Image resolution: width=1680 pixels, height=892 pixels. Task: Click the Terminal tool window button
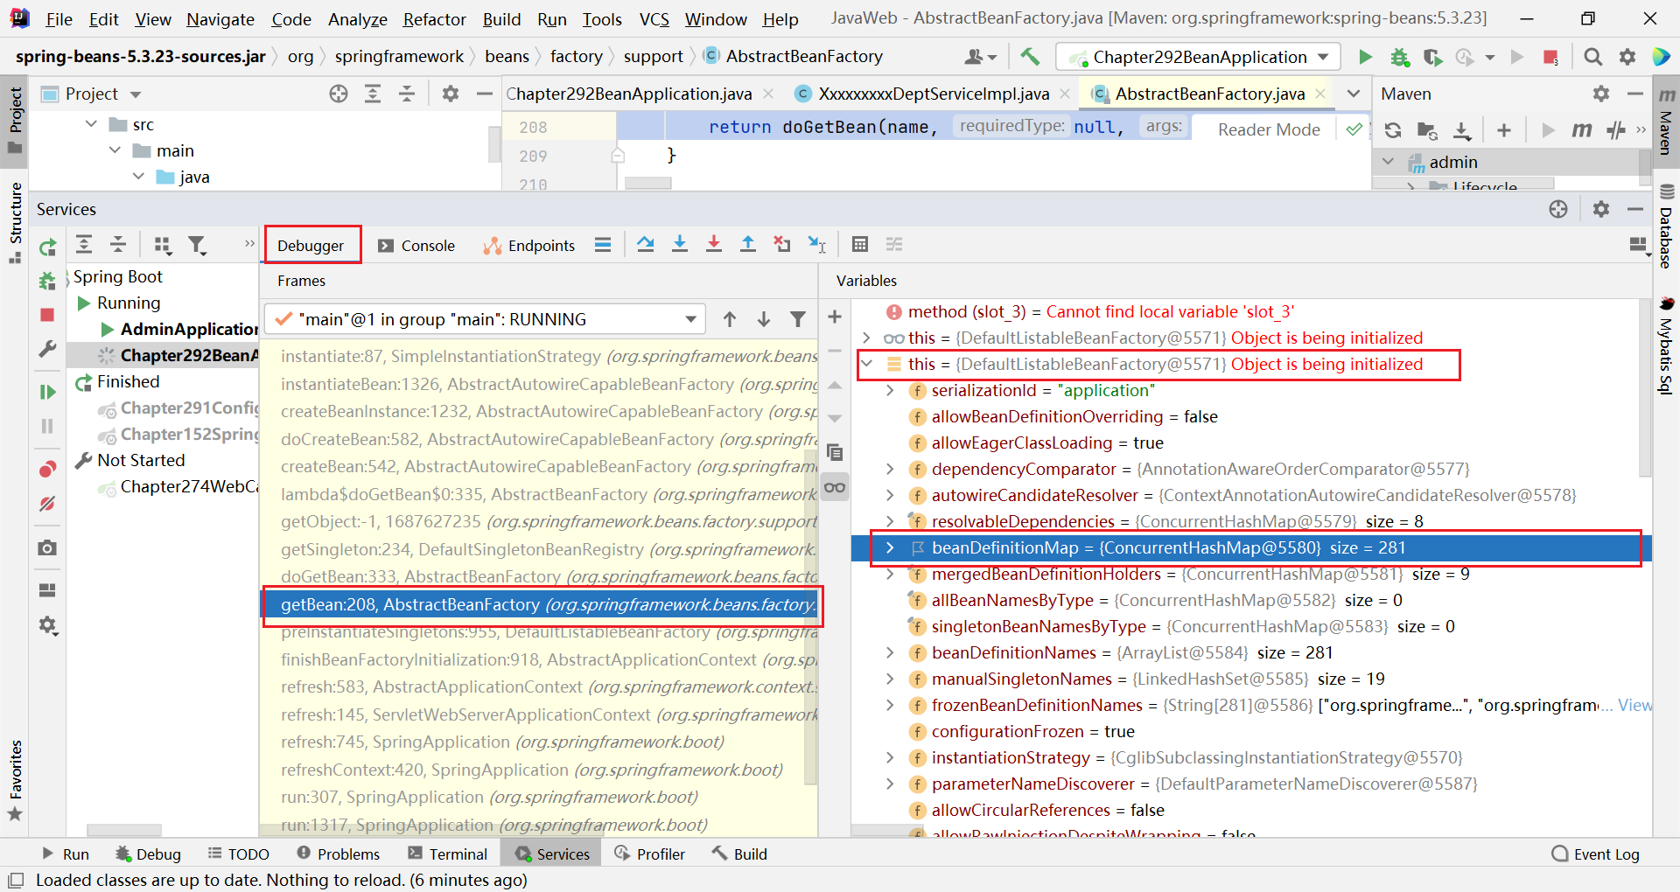[447, 854]
